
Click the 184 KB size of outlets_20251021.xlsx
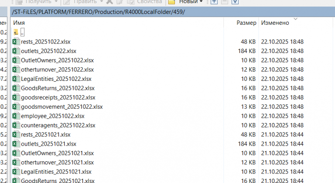click(247, 144)
